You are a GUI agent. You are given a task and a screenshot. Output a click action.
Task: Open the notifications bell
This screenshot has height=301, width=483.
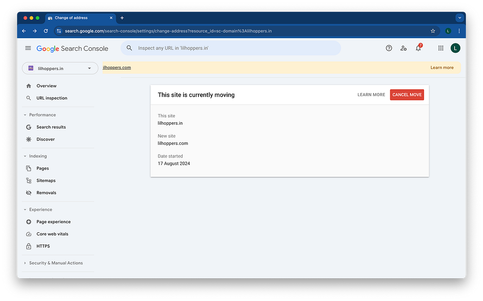pos(418,48)
